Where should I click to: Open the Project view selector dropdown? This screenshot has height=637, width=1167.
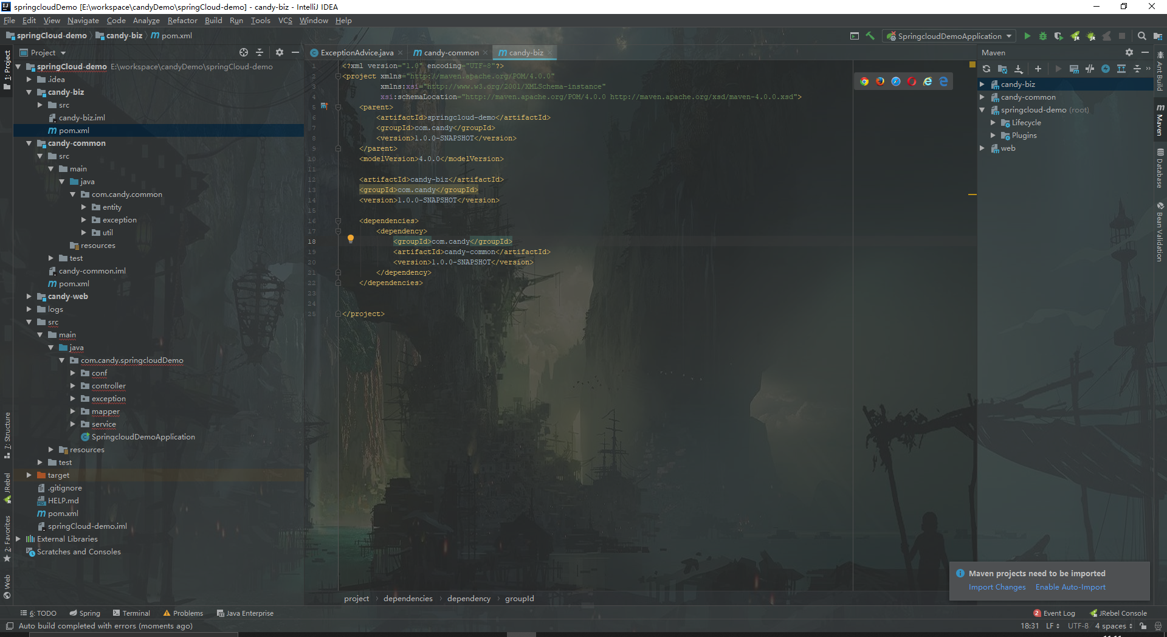point(43,52)
